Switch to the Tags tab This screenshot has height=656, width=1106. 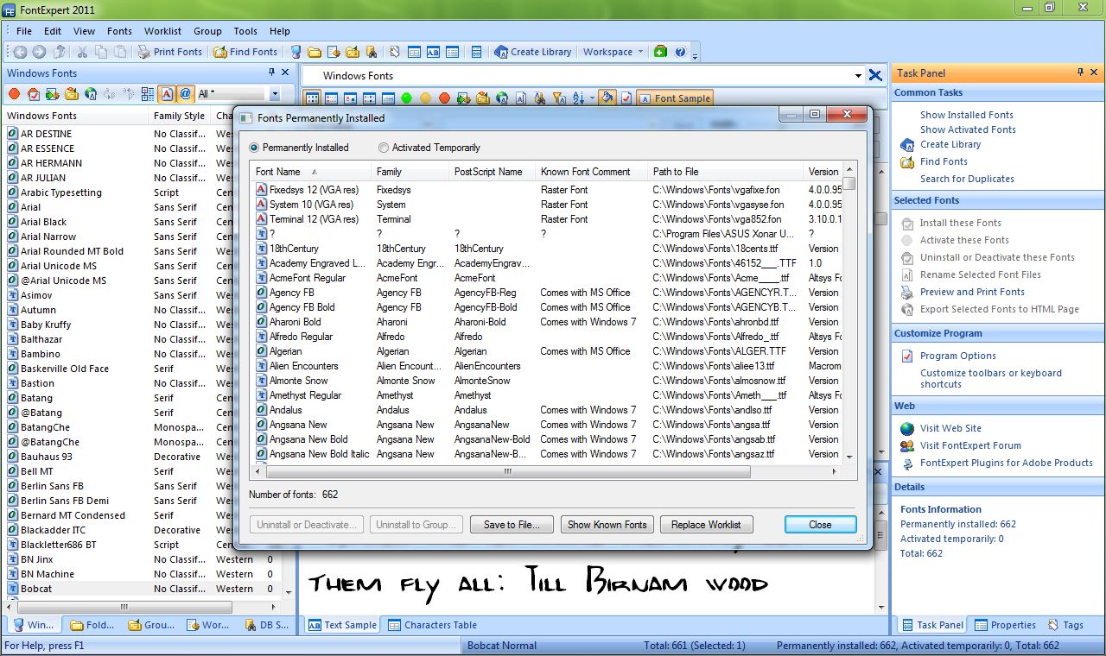tap(1065, 625)
